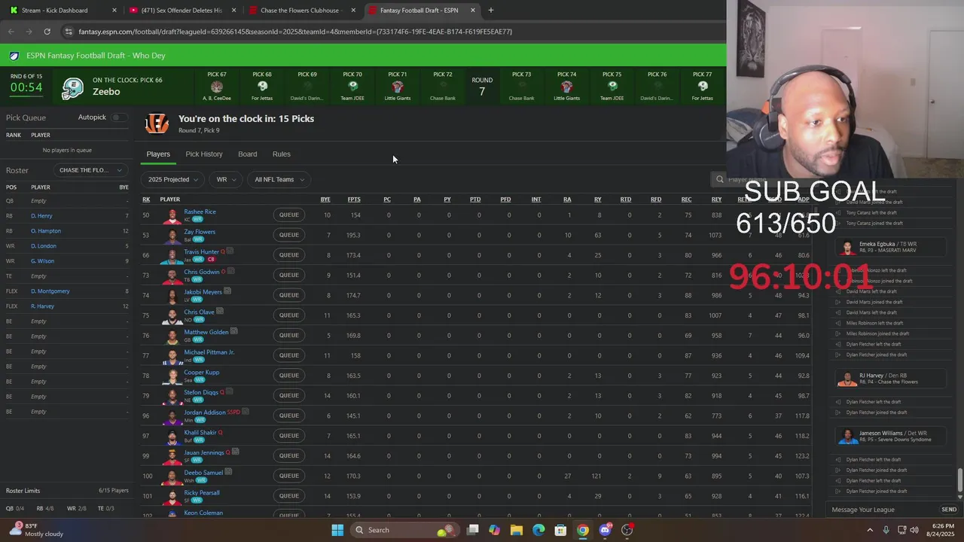The width and height of the screenshot is (964, 542).
Task: Switch to the Rules tab
Action: coord(282,154)
